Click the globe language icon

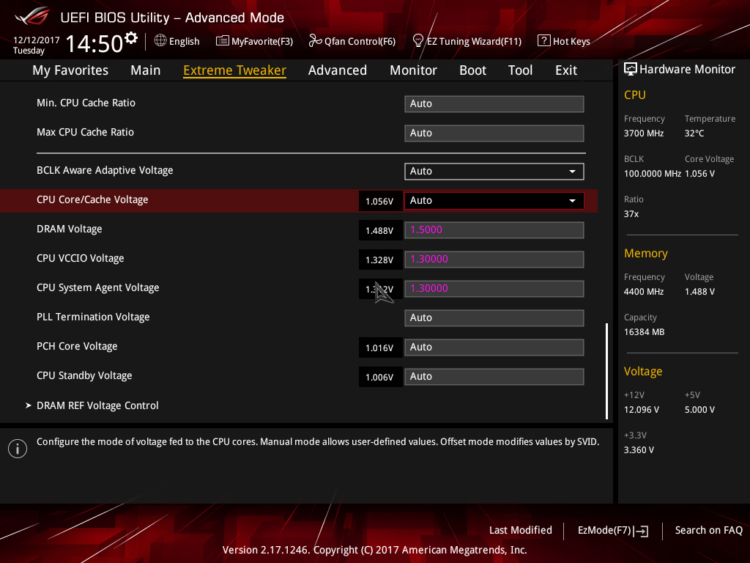(160, 41)
